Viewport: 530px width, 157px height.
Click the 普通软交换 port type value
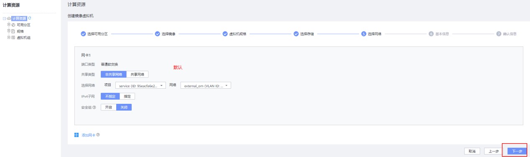(110, 64)
